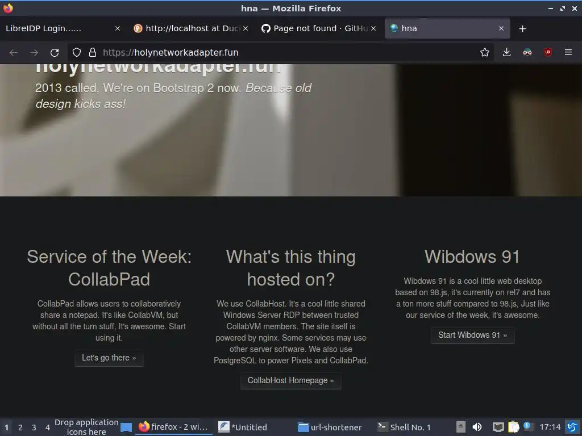Viewport: 582px width, 436px height.
Task: Switch to workspace 3 in the pager
Action: pos(34,427)
